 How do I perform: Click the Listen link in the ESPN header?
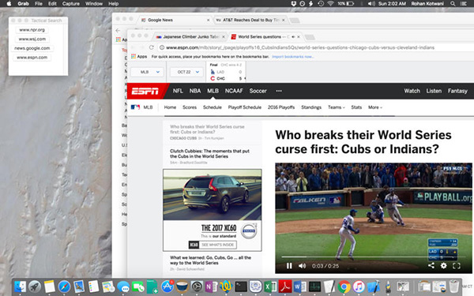point(434,91)
